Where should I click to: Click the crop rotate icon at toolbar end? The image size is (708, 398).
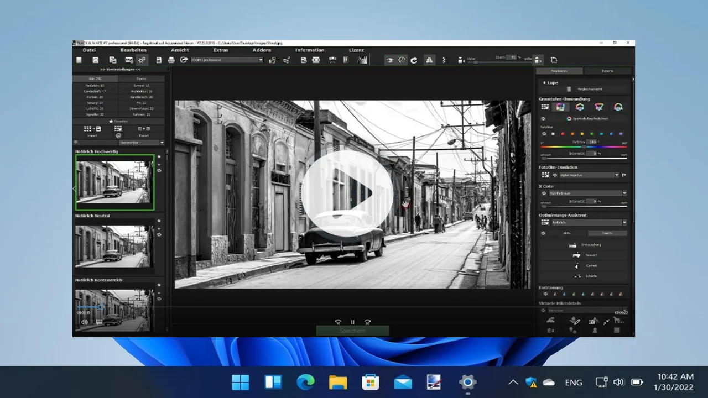click(554, 60)
